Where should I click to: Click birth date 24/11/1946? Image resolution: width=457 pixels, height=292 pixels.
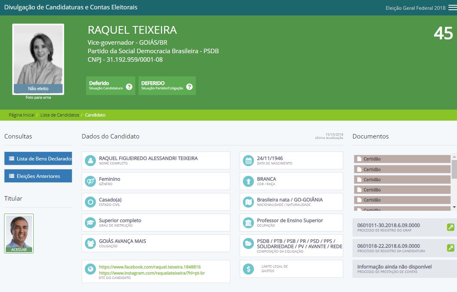(270, 158)
